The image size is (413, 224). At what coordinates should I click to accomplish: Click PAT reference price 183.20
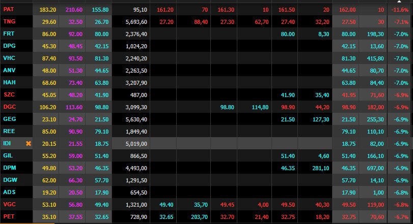click(x=48, y=10)
